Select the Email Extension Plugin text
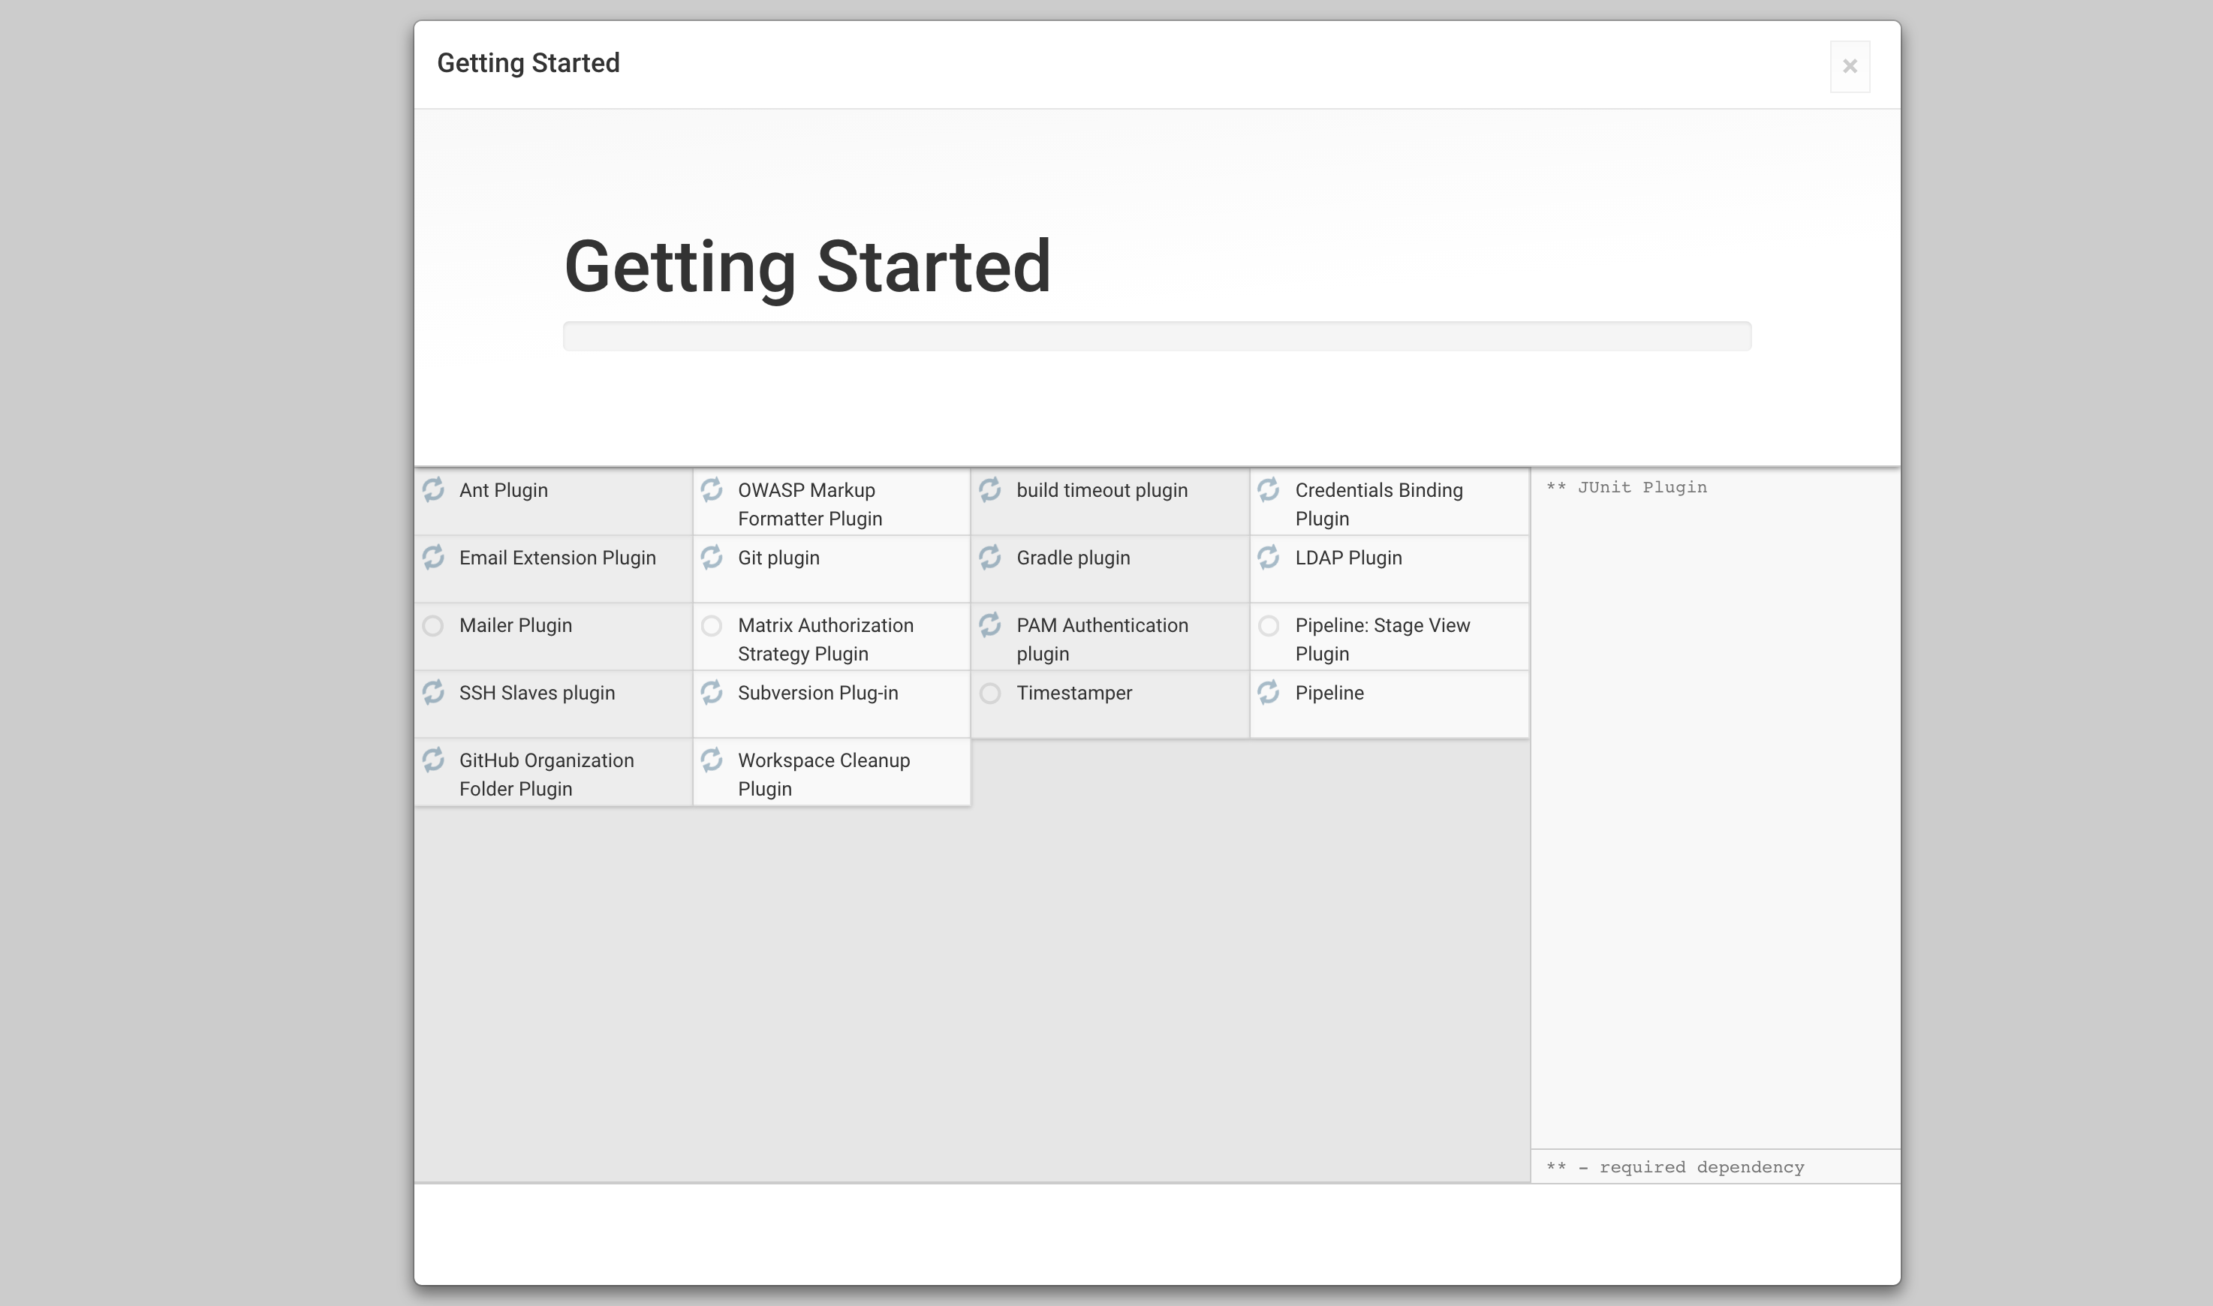2213x1306 pixels. [x=558, y=558]
